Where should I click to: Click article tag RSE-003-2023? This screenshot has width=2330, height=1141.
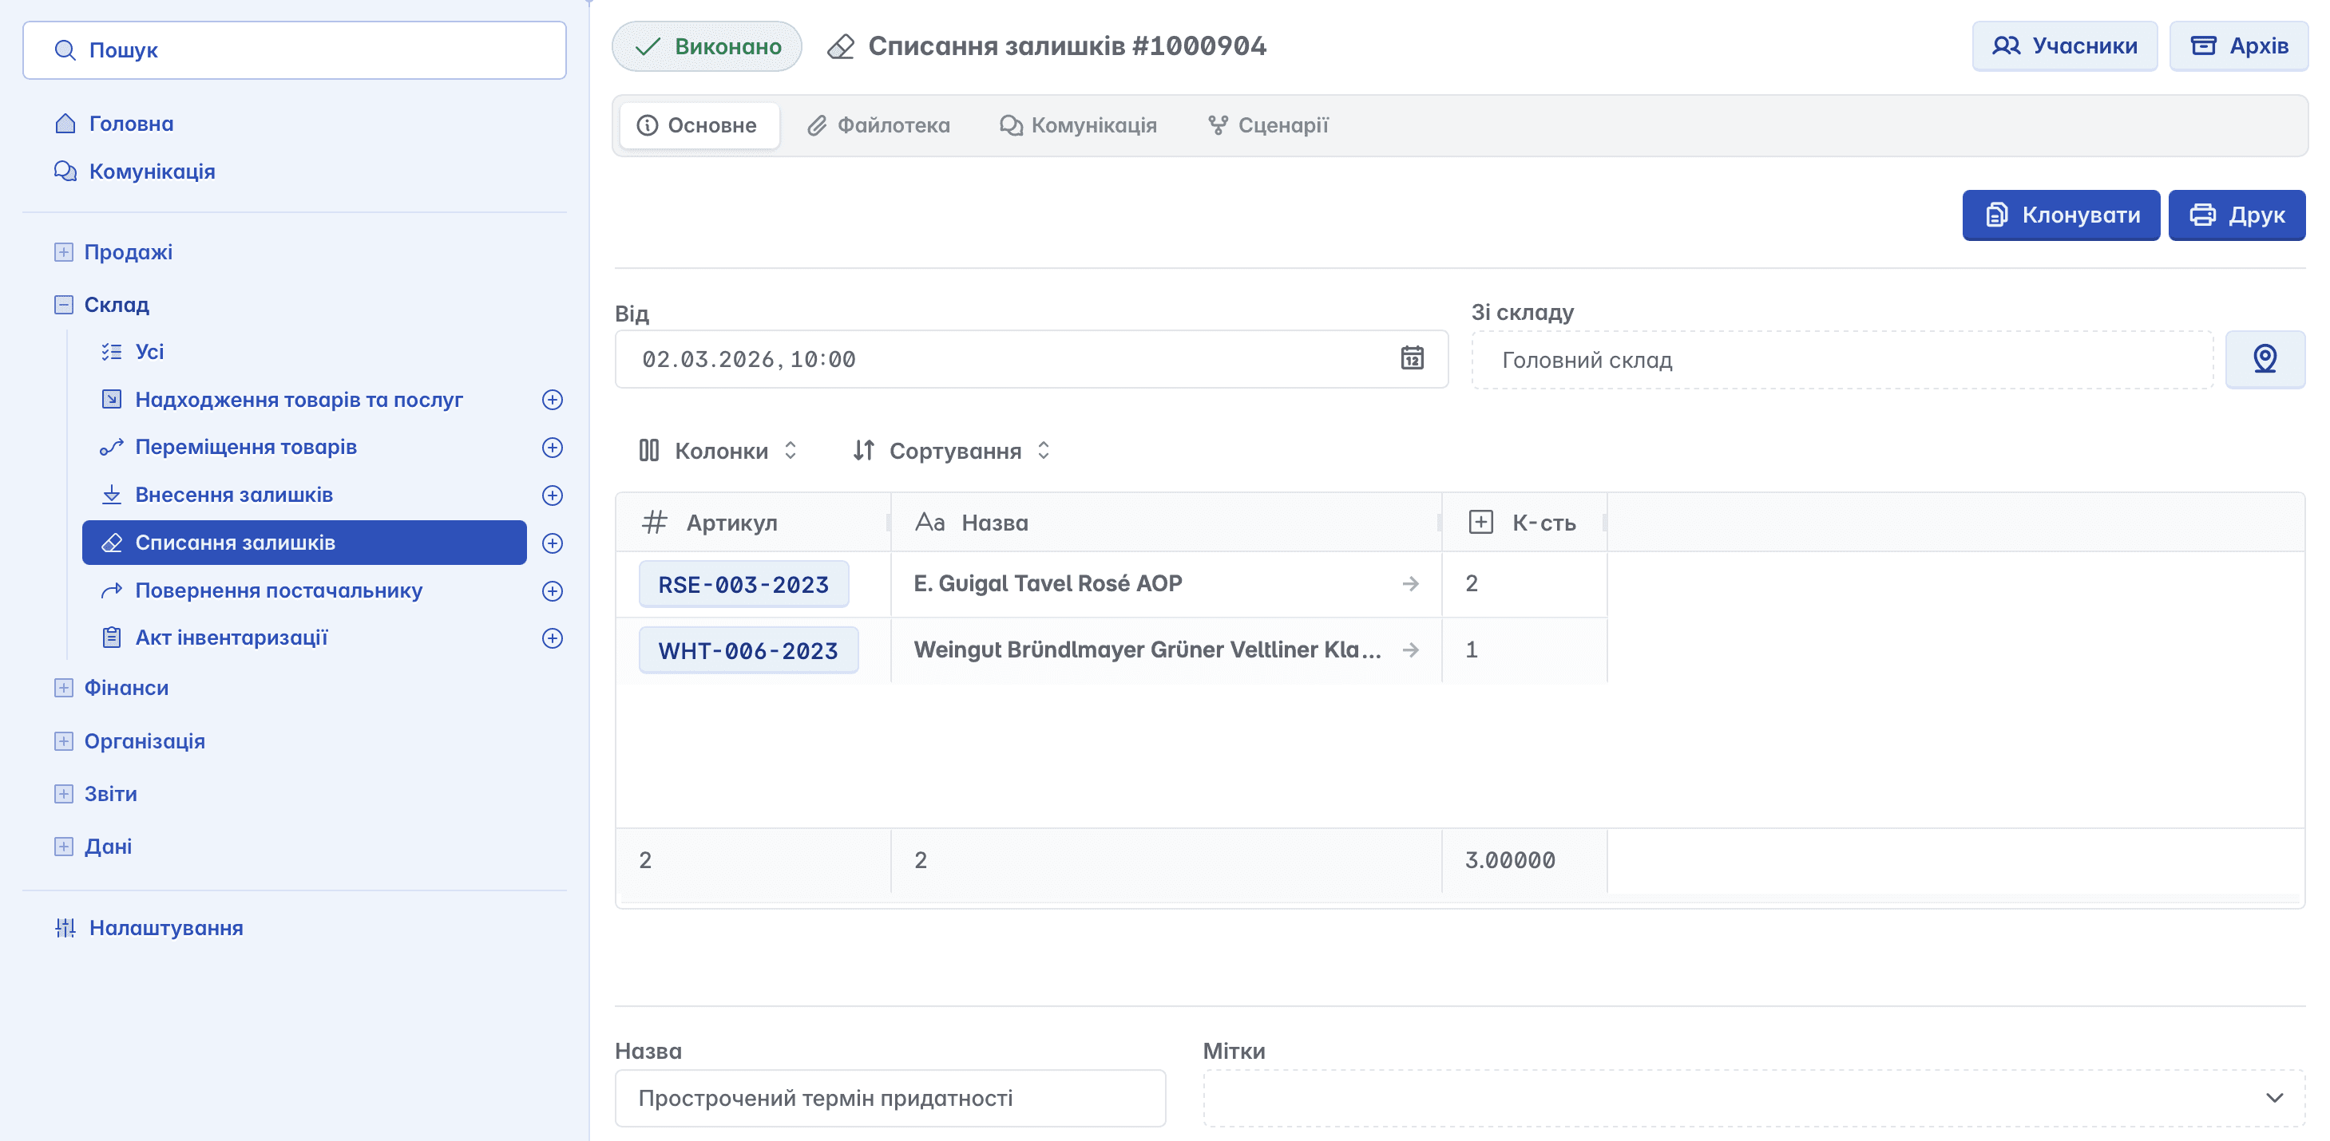point(743,585)
